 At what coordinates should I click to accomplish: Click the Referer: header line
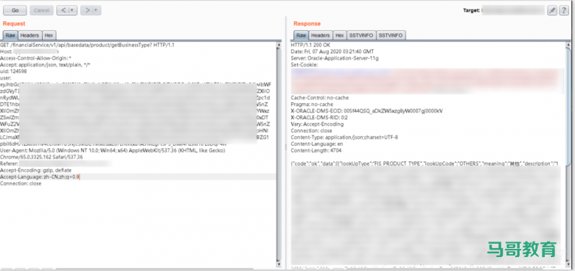click(55, 163)
